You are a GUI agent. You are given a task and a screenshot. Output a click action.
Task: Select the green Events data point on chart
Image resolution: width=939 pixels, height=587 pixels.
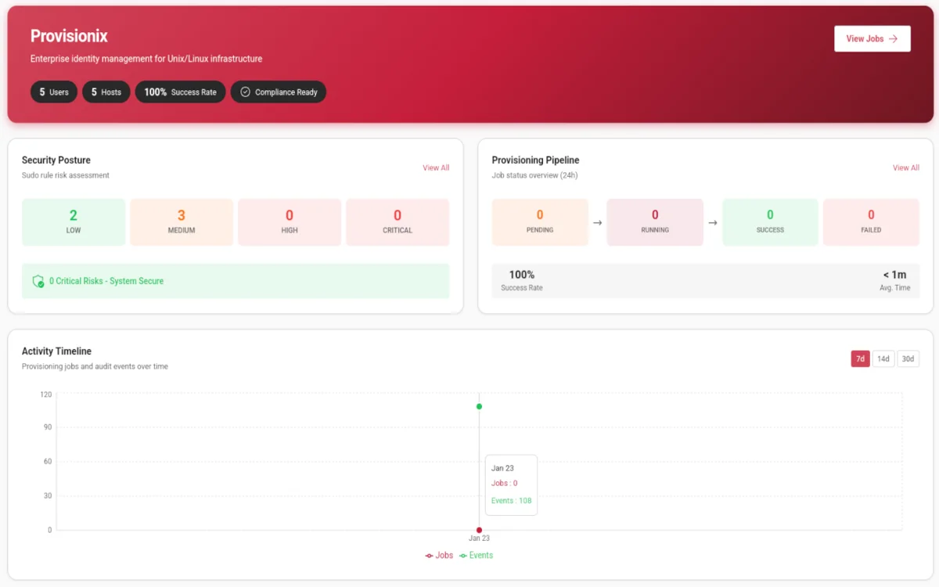click(479, 406)
